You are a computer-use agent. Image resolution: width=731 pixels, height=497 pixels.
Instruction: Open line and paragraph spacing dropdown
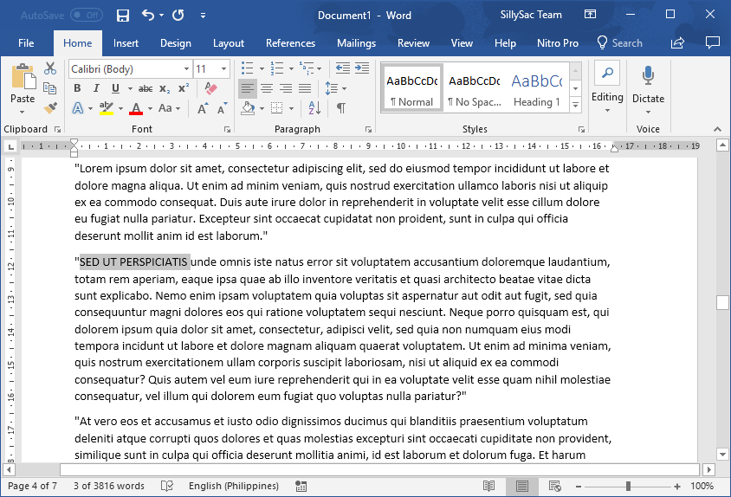pos(336,88)
